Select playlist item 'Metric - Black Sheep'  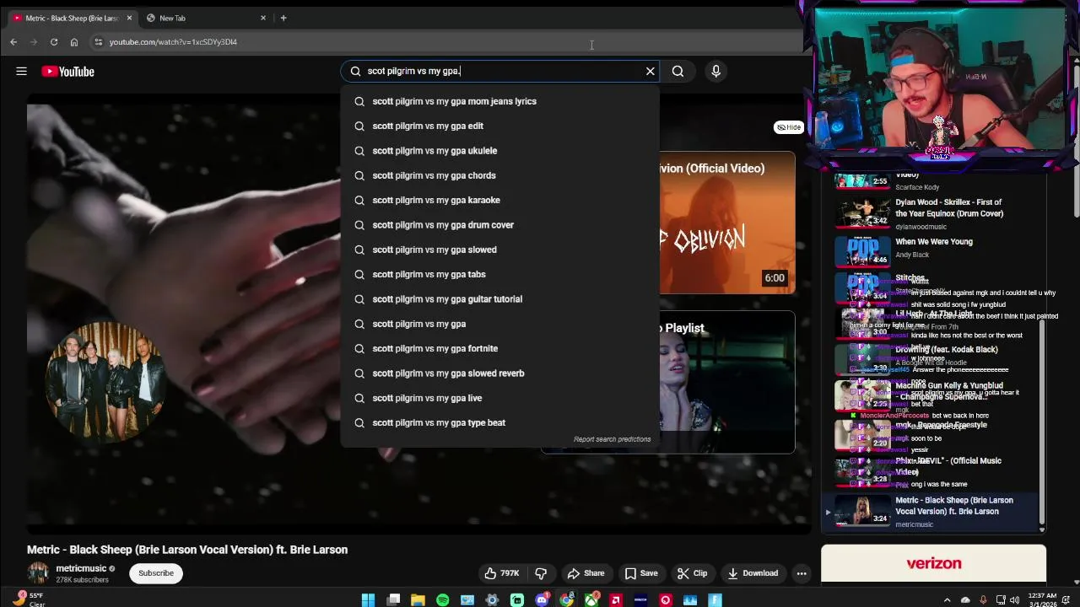point(932,511)
